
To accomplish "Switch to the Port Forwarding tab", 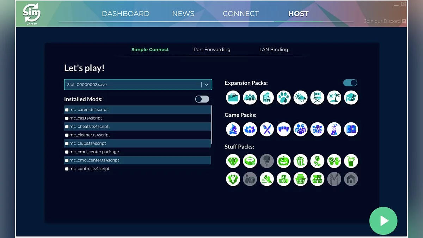I will tap(212, 50).
